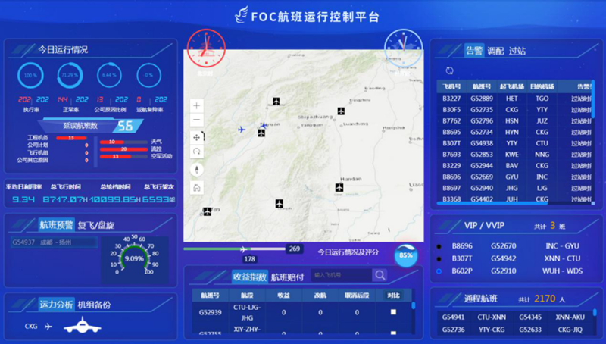The width and height of the screenshot is (606, 344).
Task: Click the large white aircraft silhouette
Action: (x=83, y=326)
